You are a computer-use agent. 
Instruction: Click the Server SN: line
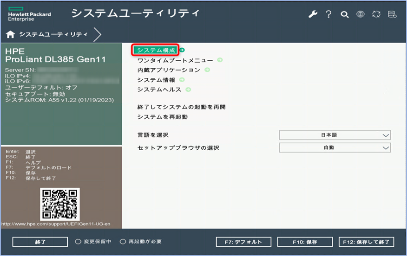[41, 70]
